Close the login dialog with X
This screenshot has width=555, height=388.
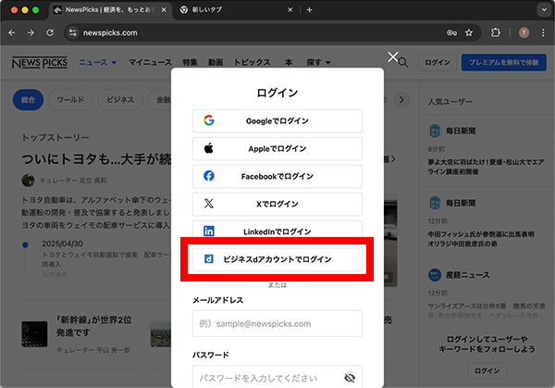[x=392, y=56]
